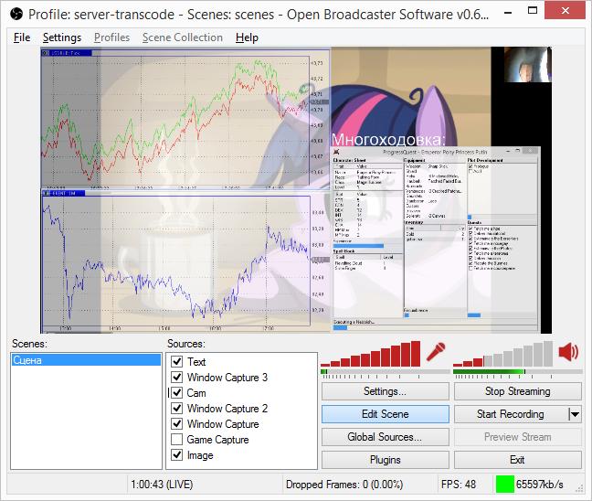Viewport: 592px width, 501px height.
Task: Click the Dropped Frames status text
Action: click(x=344, y=484)
